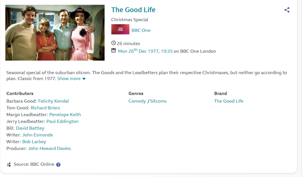Open producer John Howard Davies link
The height and width of the screenshot is (177, 303).
49,149
